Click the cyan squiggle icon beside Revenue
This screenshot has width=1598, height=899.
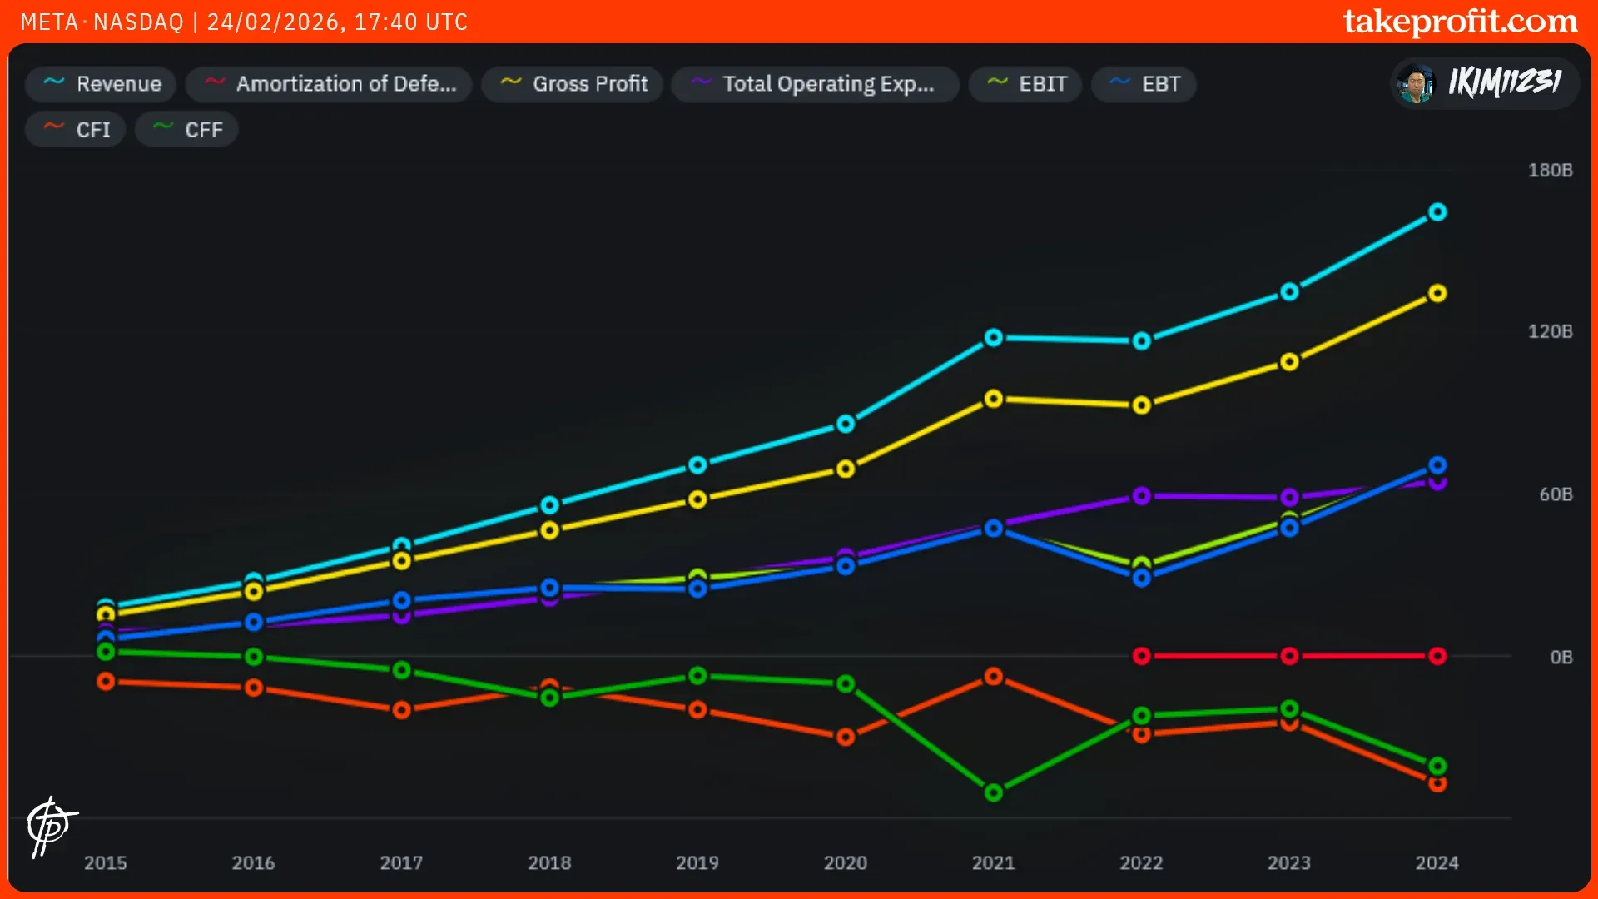tap(54, 82)
